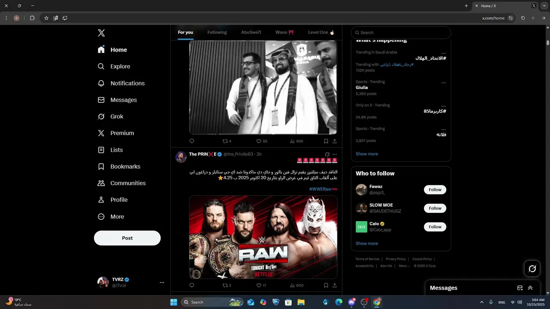The width and height of the screenshot is (550, 309).
Task: Open Terms of Service link
Action: pyautogui.click(x=367, y=259)
